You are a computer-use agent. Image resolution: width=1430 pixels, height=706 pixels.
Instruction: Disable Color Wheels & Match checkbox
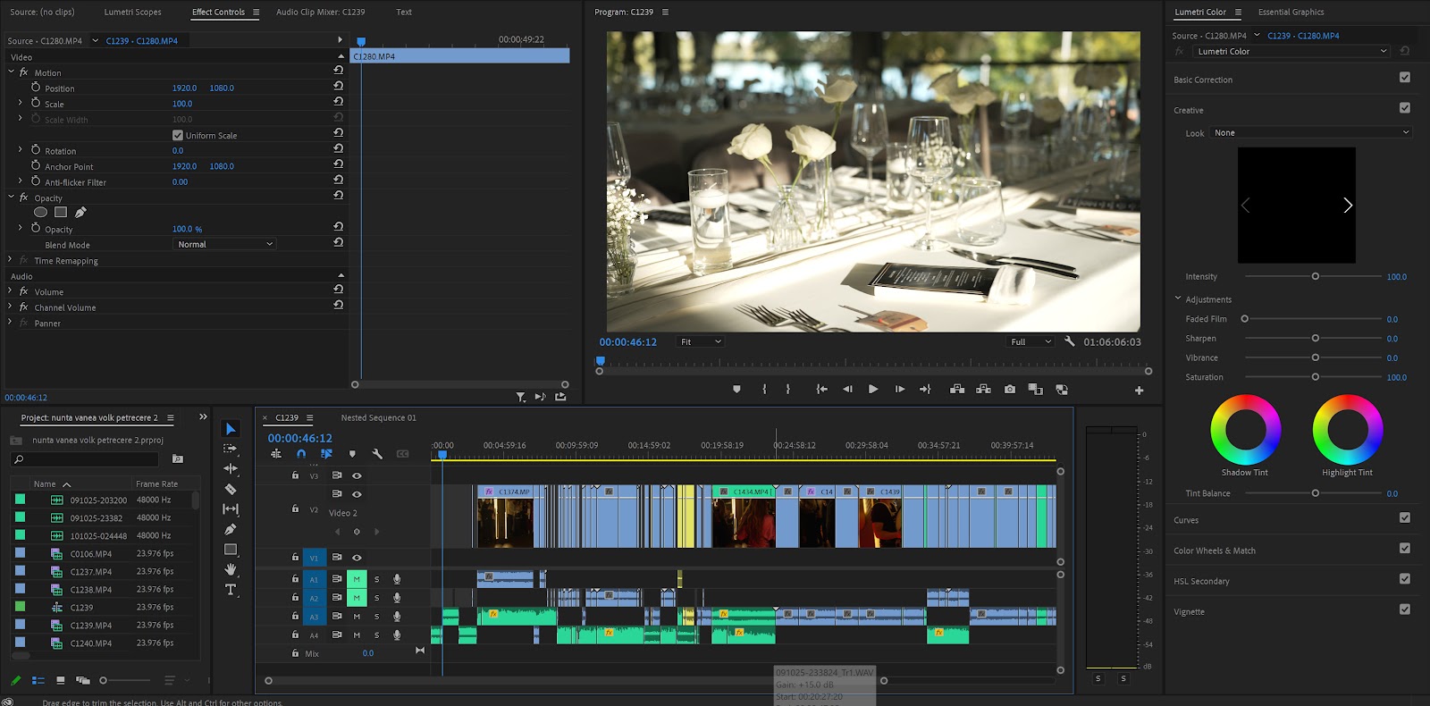(x=1405, y=549)
